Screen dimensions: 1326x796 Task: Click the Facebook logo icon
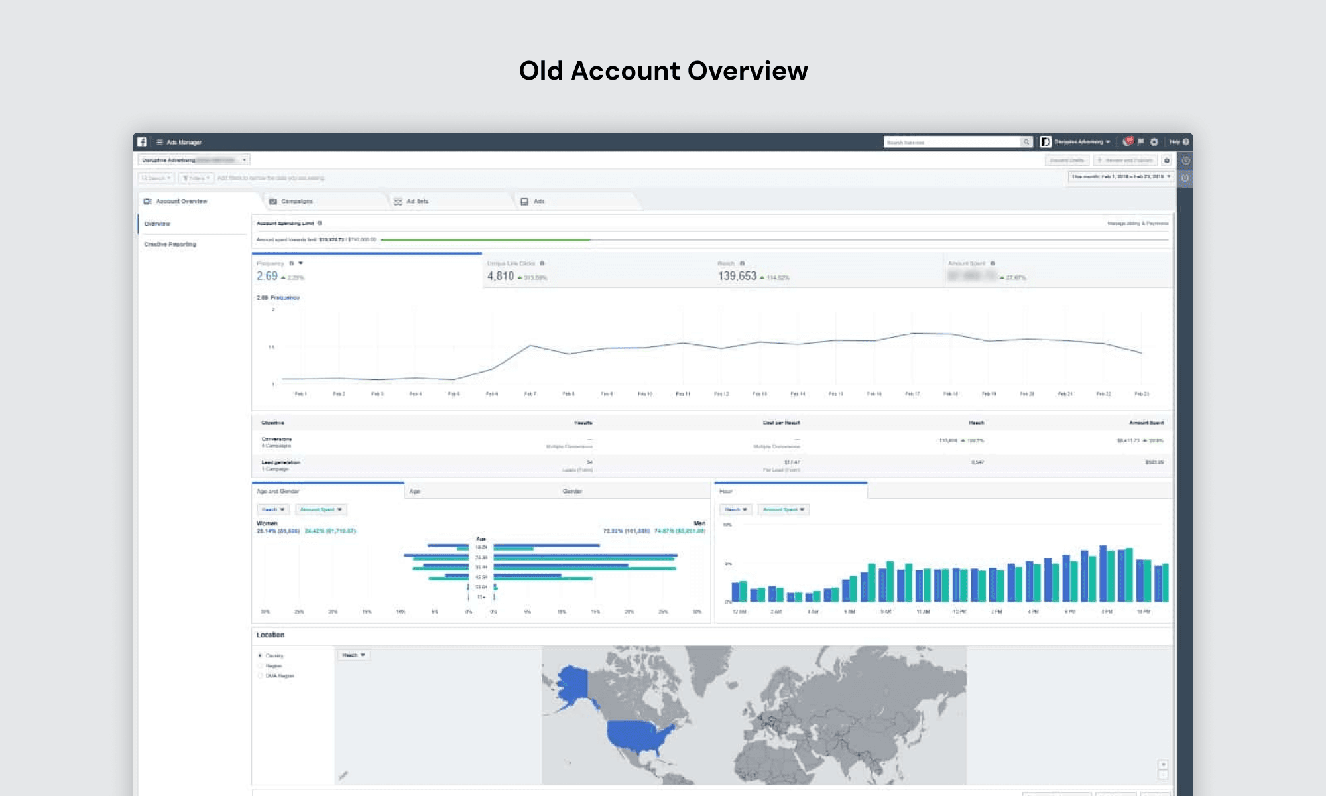(x=141, y=142)
